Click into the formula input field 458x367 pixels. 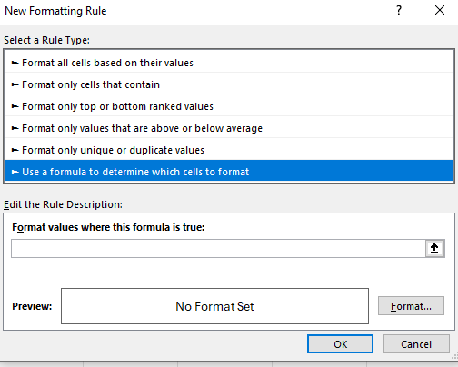[x=218, y=248]
